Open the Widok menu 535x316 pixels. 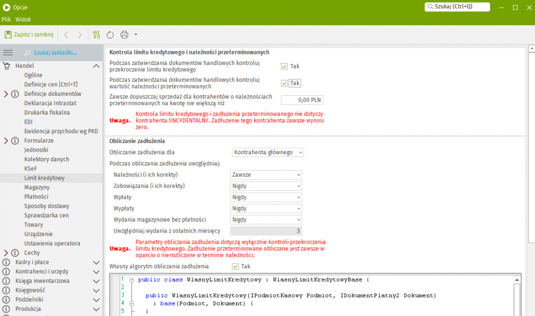tap(23, 20)
